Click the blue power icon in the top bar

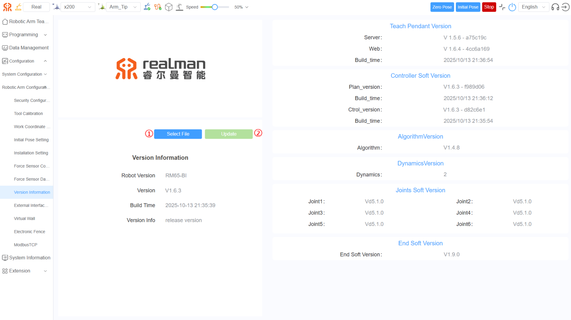[512, 7]
